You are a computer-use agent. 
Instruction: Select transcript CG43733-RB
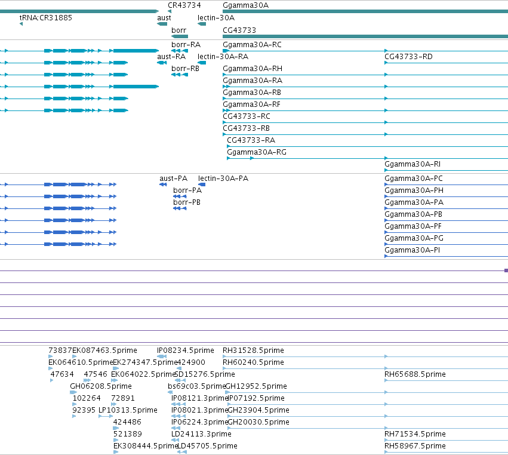(246, 128)
